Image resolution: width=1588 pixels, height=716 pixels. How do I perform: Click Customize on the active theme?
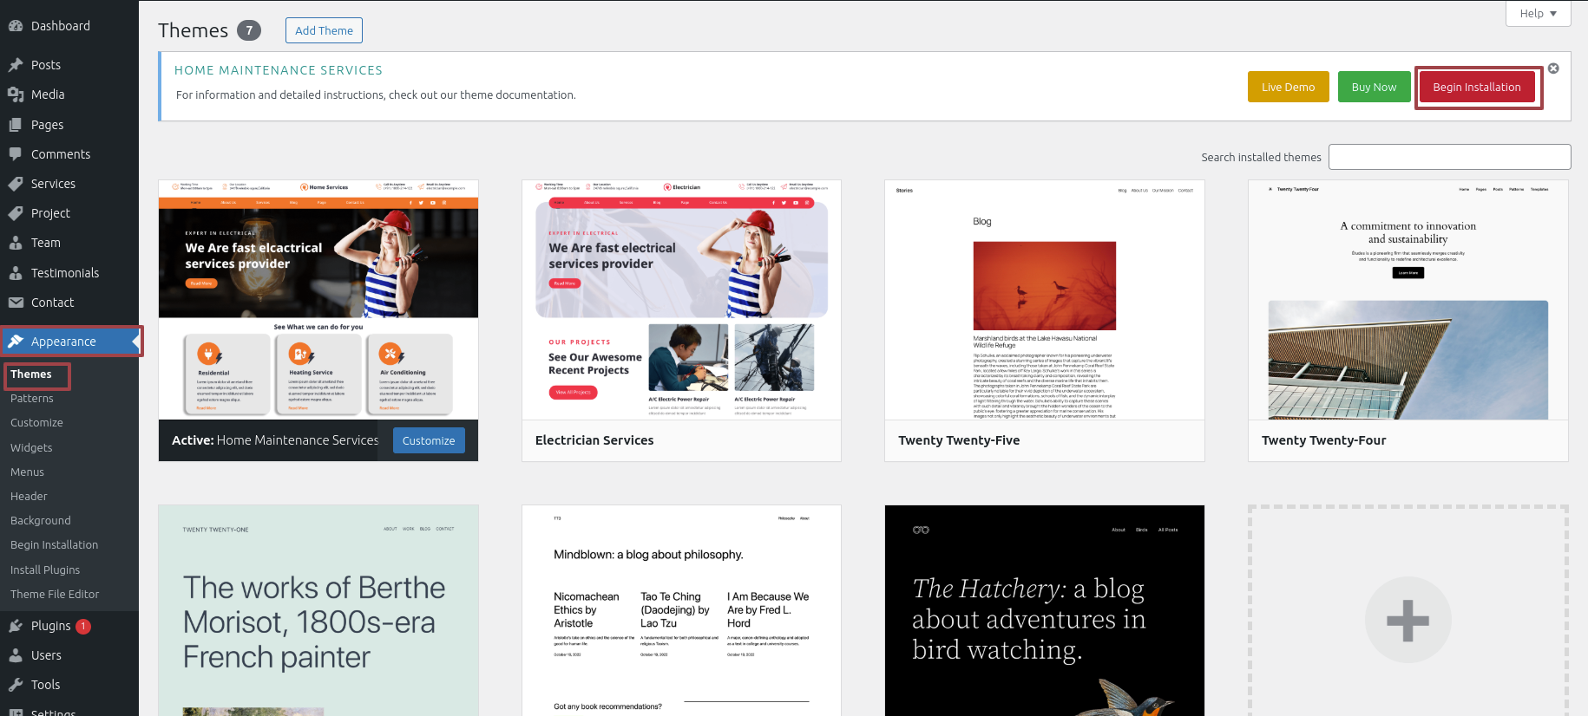[x=429, y=440]
